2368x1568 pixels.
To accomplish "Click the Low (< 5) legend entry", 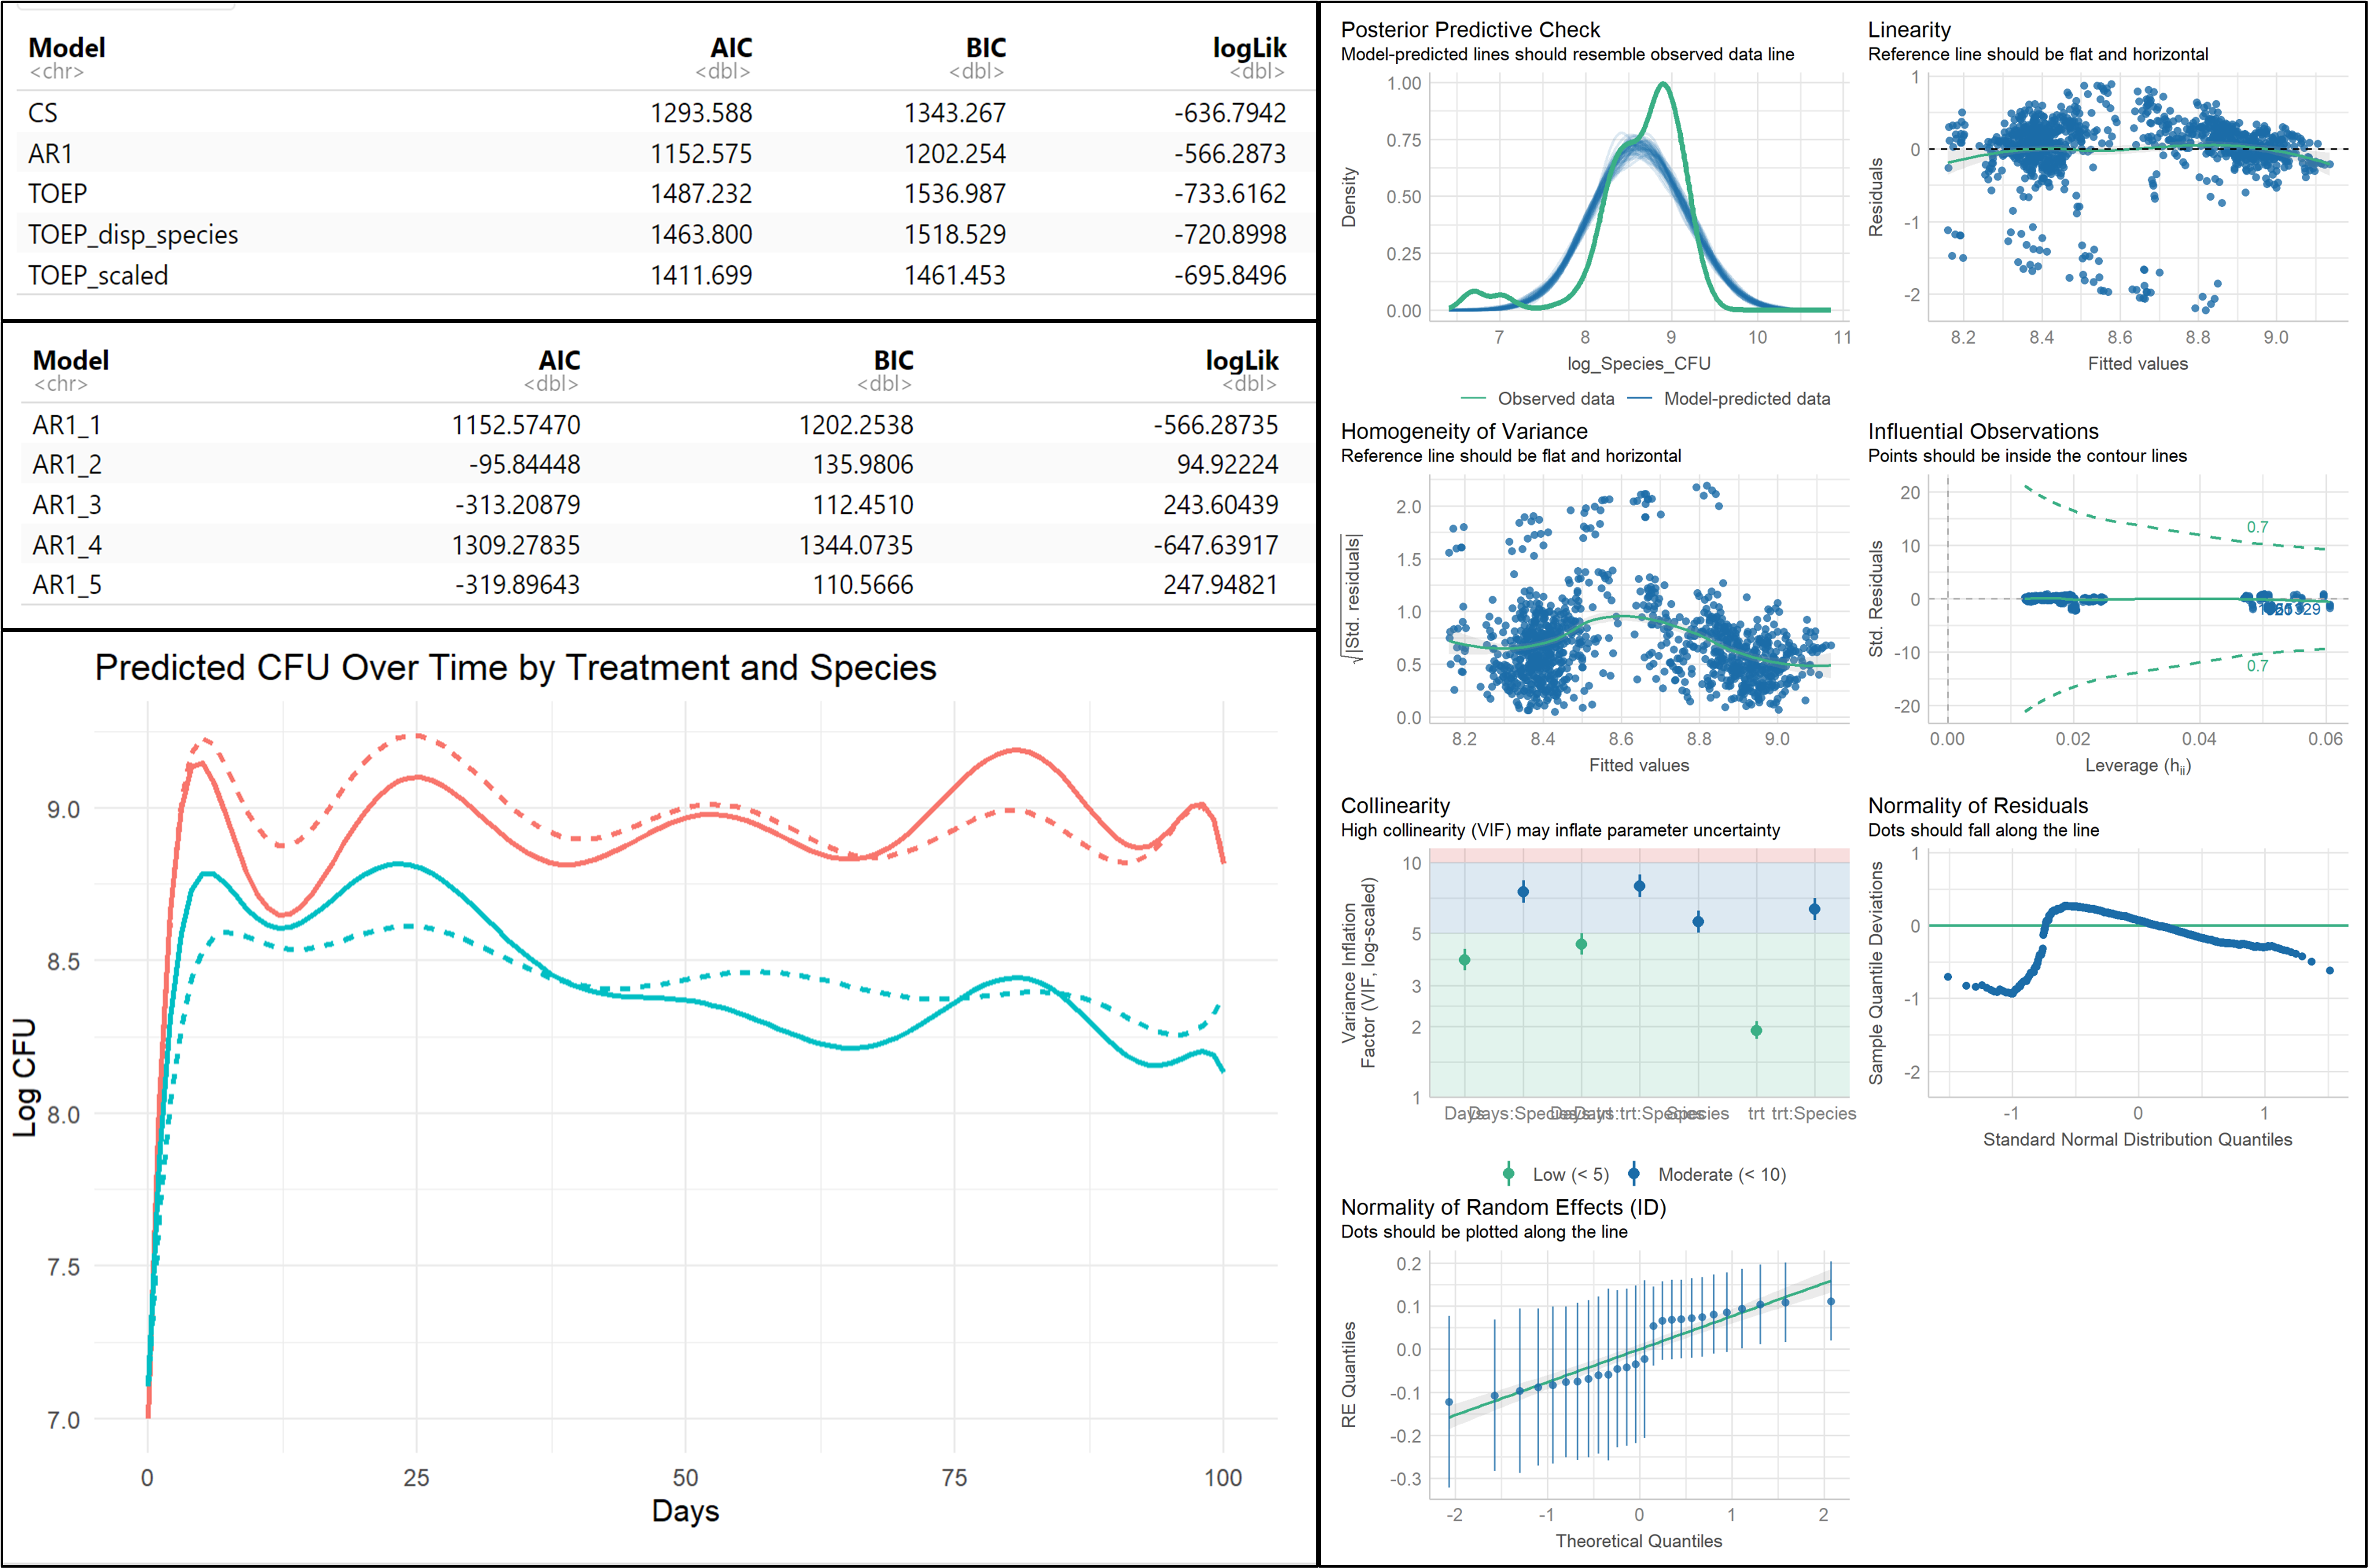I will 1556,1175.
